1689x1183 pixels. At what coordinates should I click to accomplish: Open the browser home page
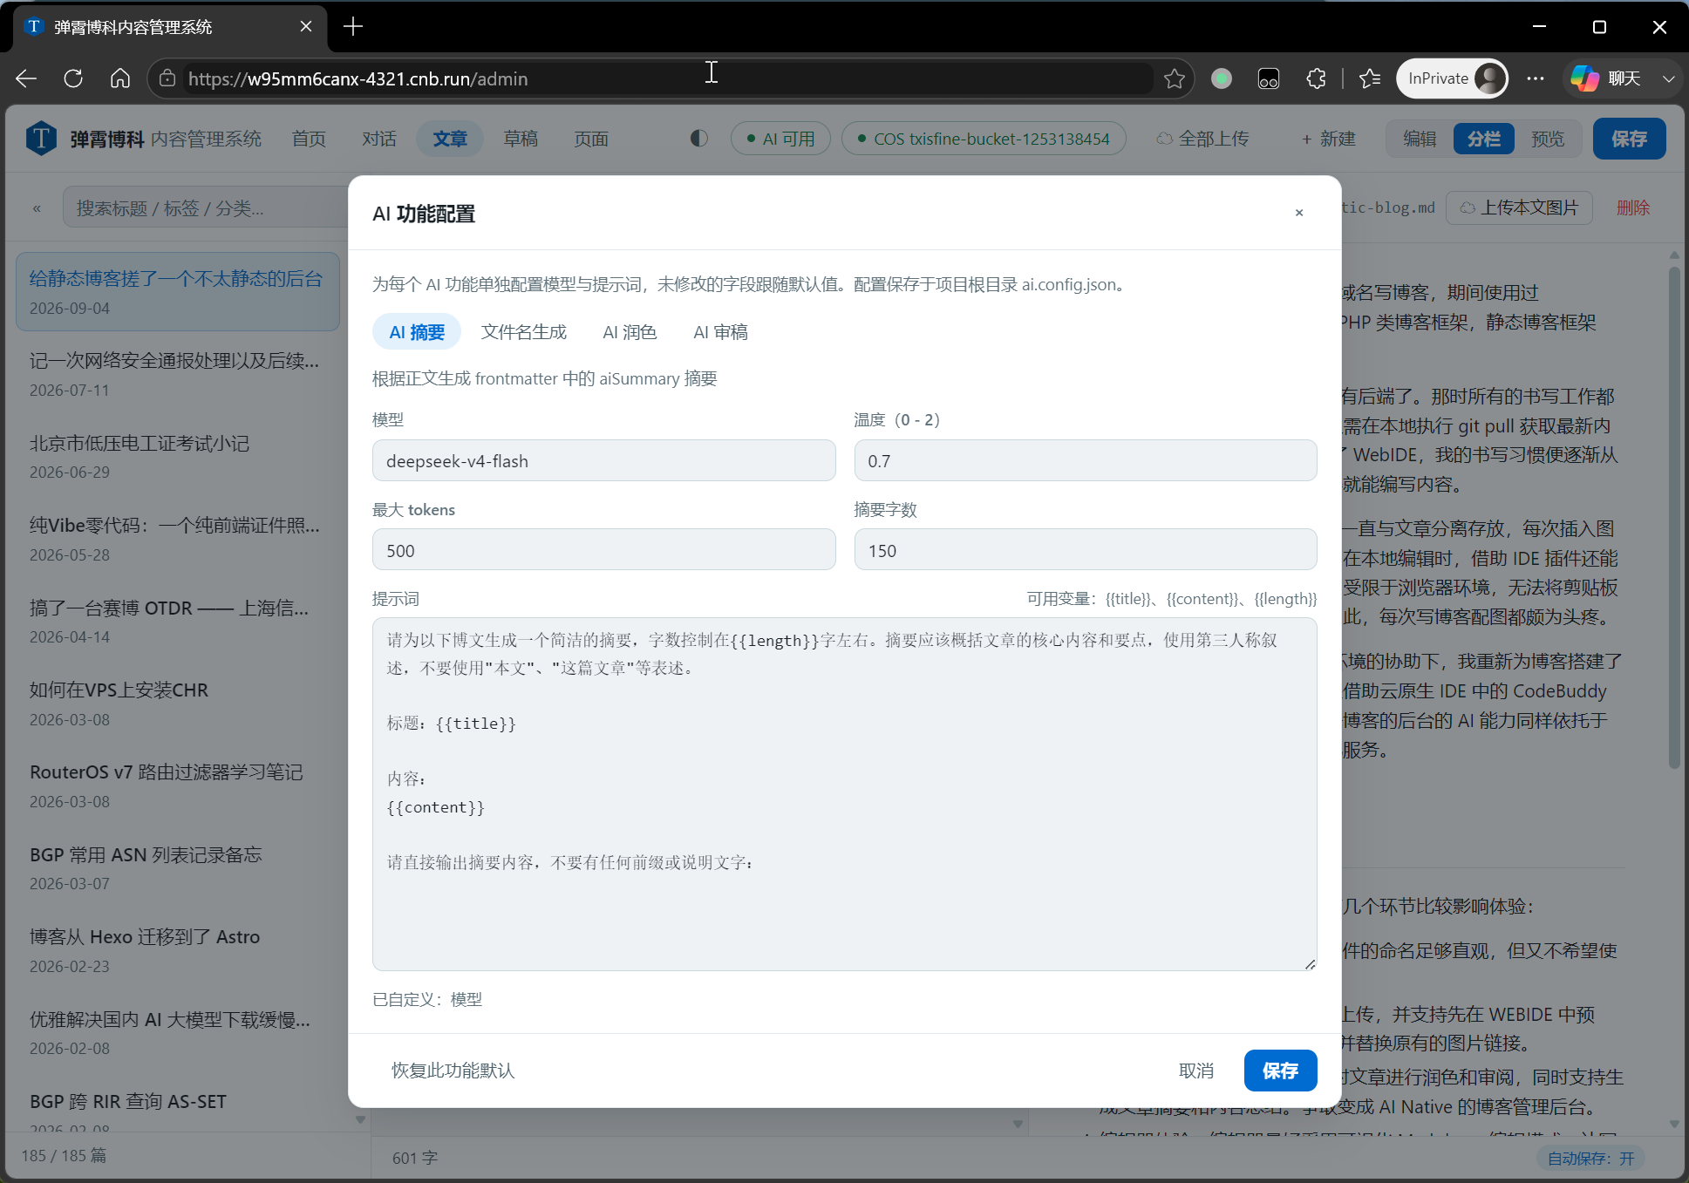pos(120,78)
